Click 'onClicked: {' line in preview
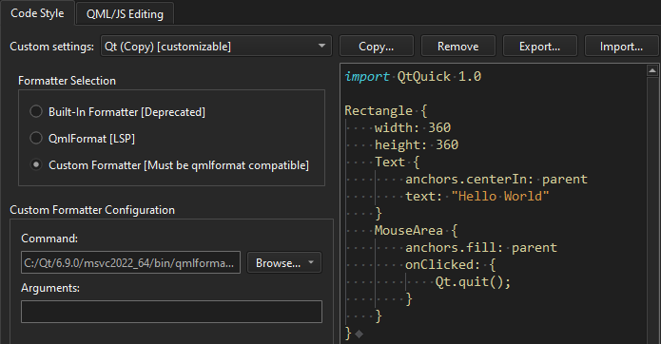661x344 pixels. click(450, 265)
